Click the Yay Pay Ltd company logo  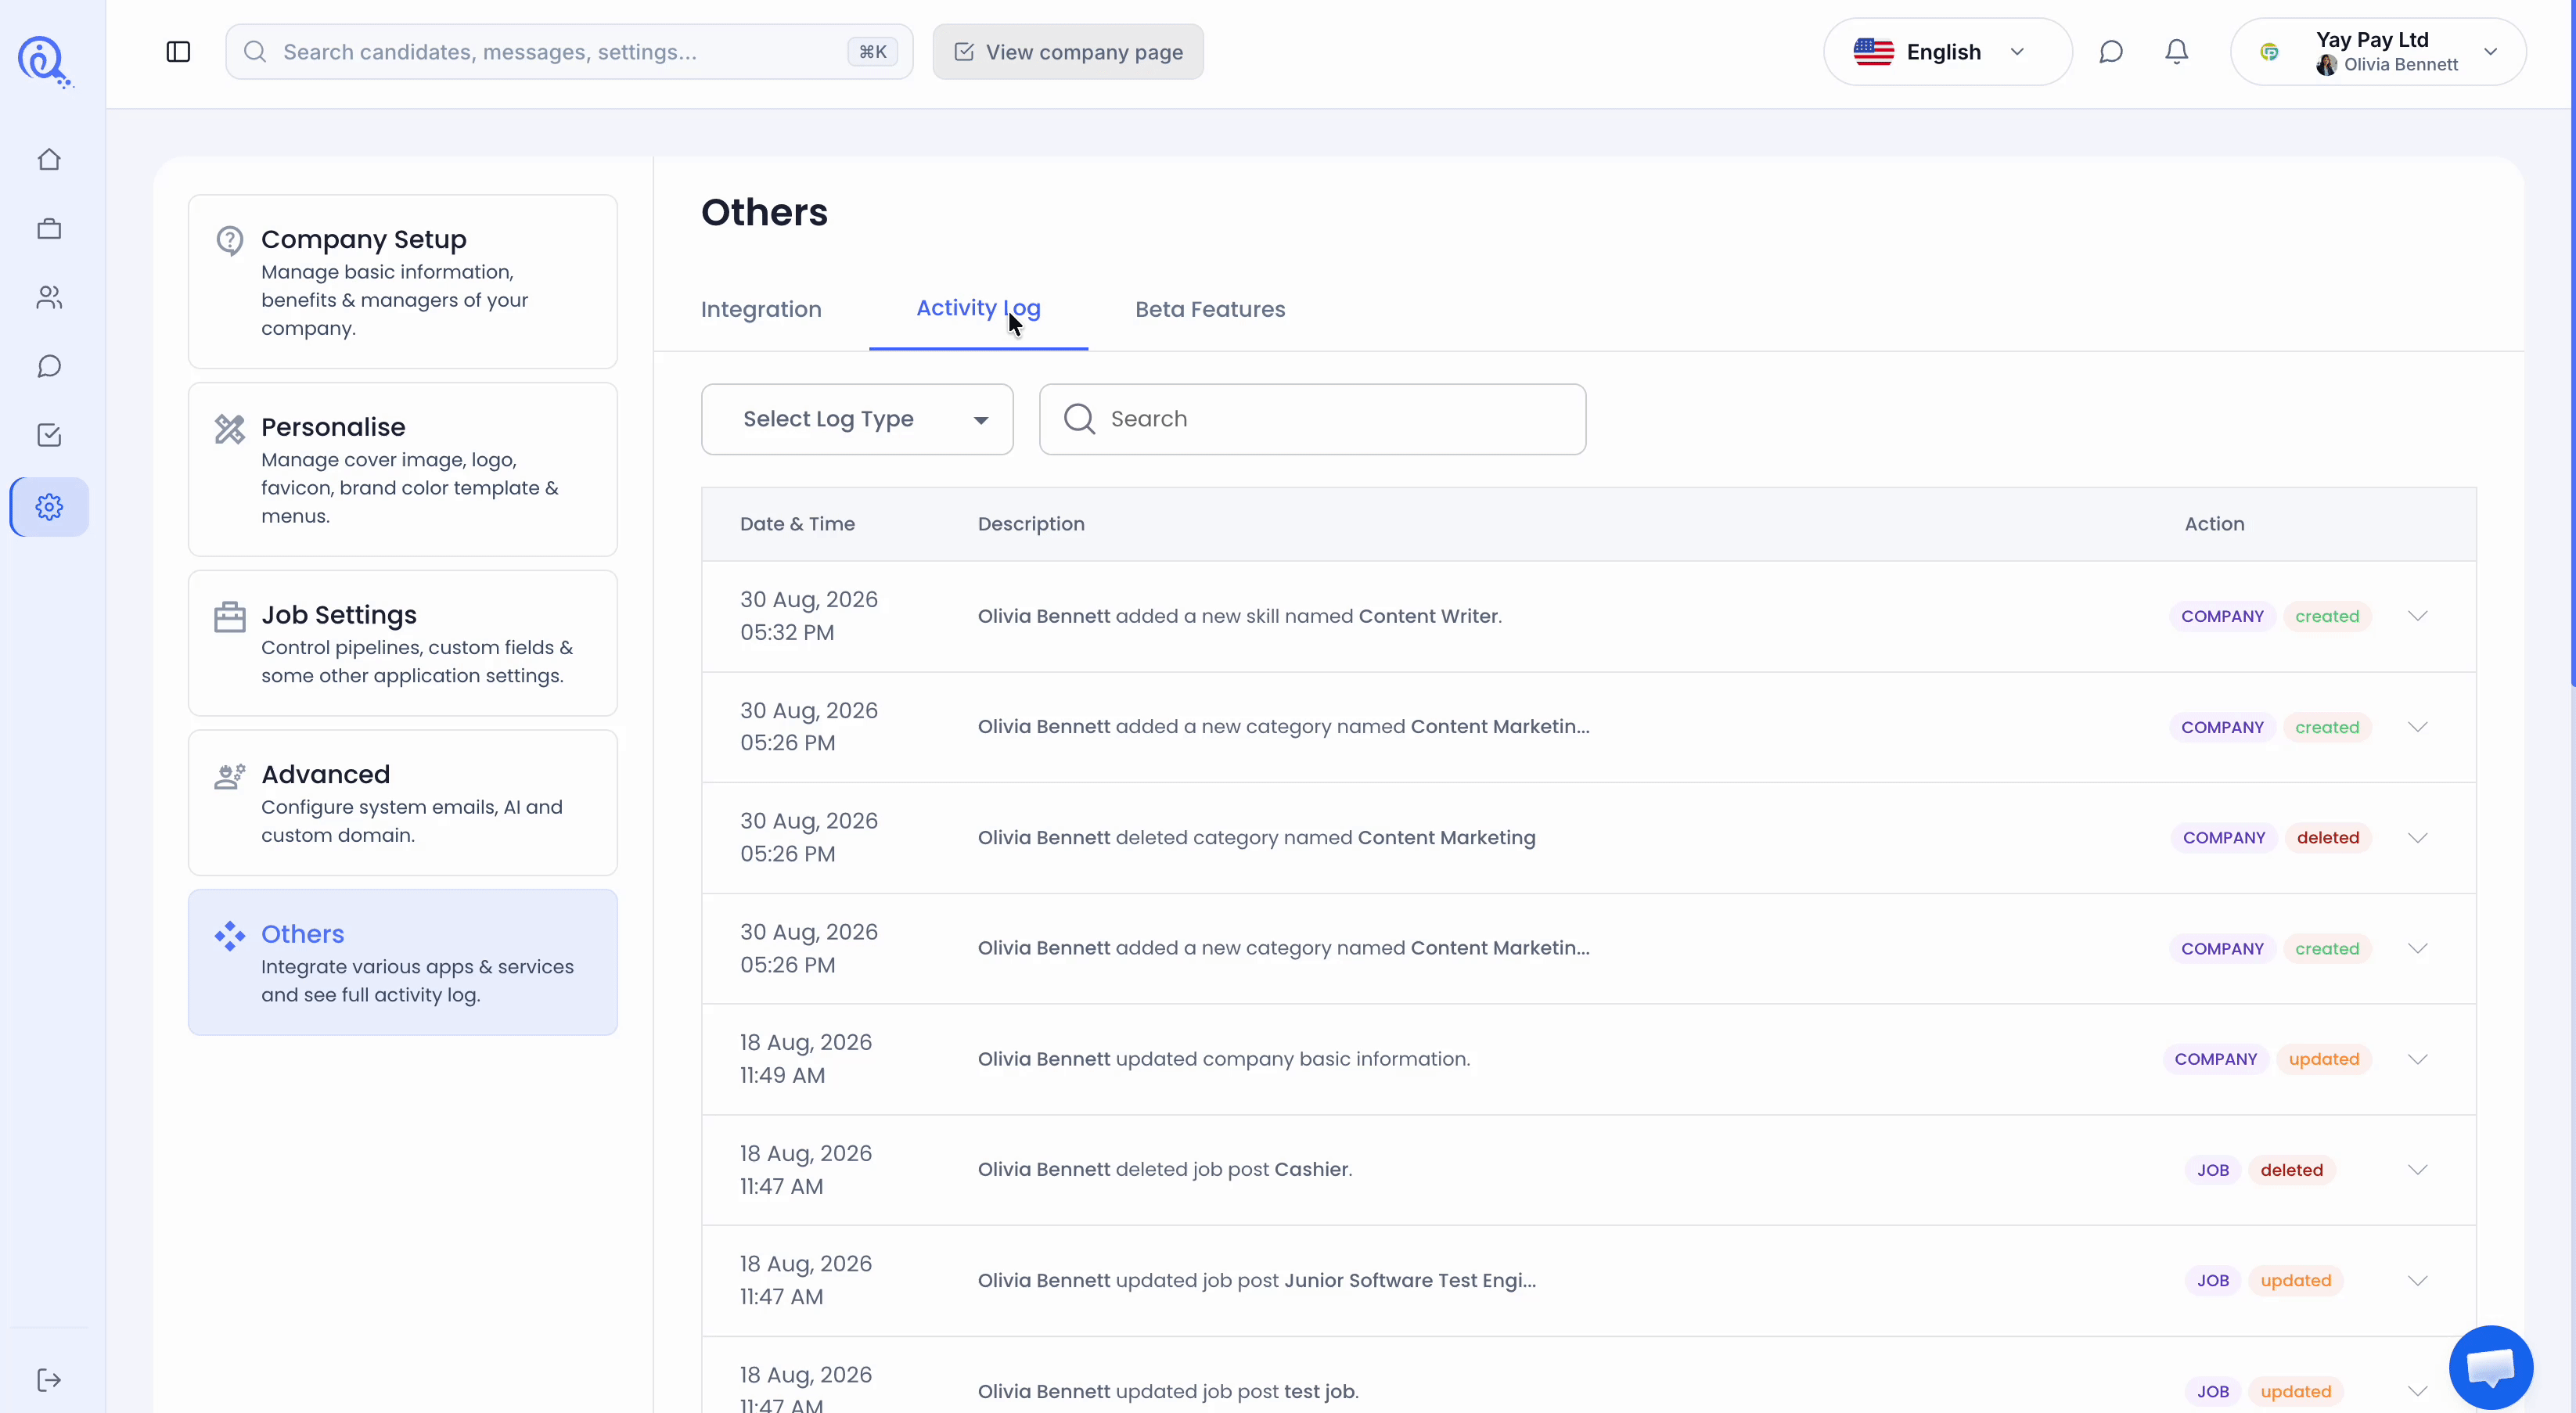2270,52
